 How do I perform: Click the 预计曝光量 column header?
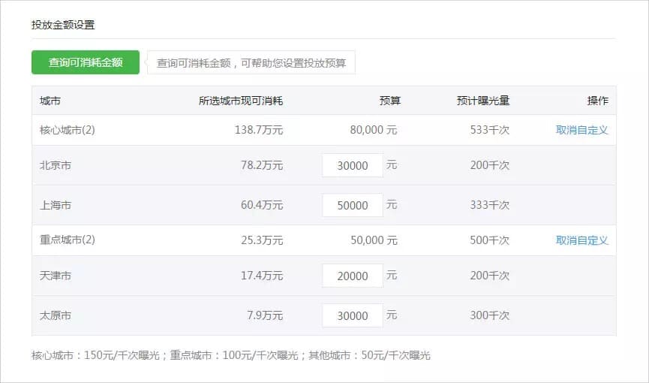pyautogui.click(x=483, y=101)
